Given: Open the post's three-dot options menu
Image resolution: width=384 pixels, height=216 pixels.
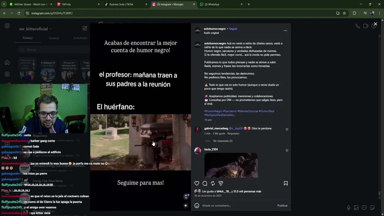Looking at the screenshot, I should point(285,30).
